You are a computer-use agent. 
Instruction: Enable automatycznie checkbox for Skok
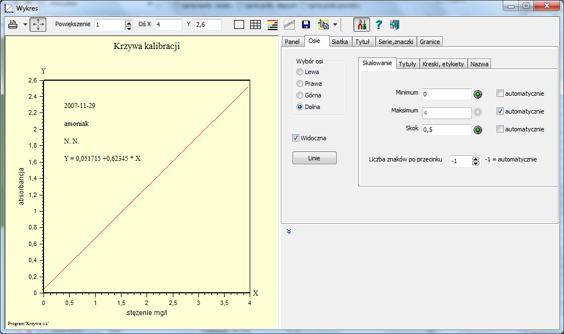click(x=500, y=129)
